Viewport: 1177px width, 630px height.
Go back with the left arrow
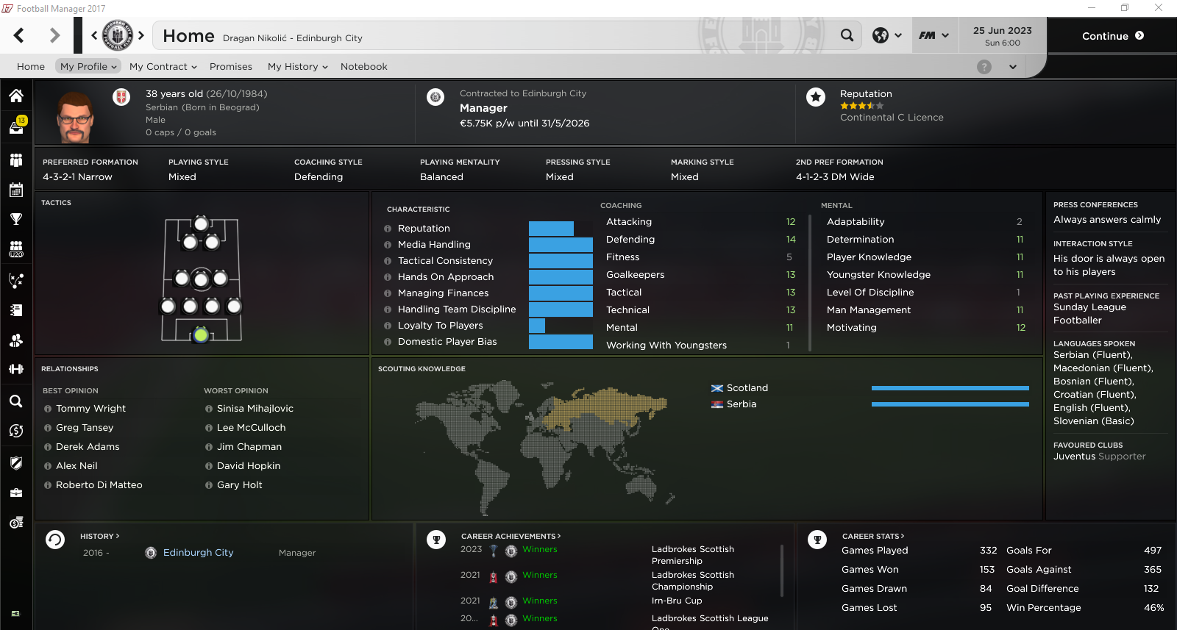(x=19, y=35)
